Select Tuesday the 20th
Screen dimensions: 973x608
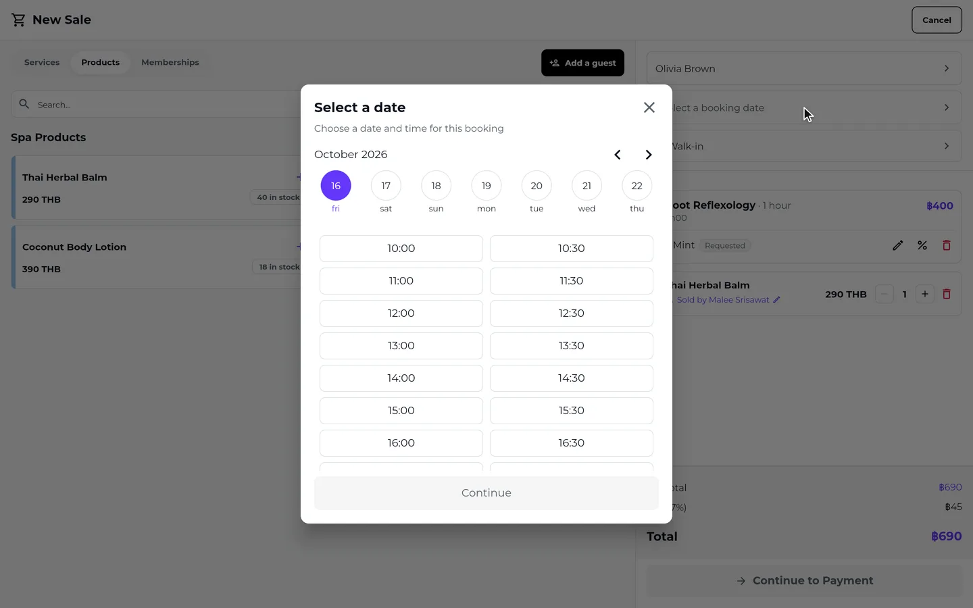[537, 186]
